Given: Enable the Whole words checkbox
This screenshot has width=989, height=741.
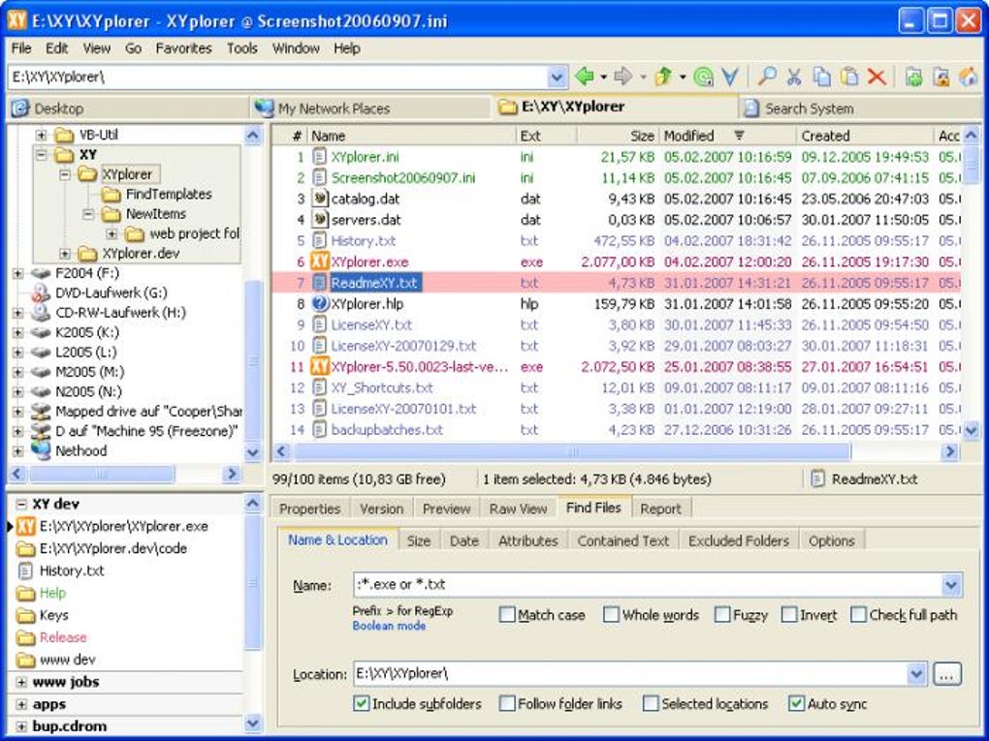Looking at the screenshot, I should click(x=611, y=614).
